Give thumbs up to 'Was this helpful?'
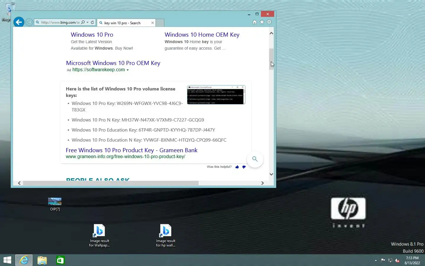Image resolution: width=425 pixels, height=266 pixels. (237, 167)
